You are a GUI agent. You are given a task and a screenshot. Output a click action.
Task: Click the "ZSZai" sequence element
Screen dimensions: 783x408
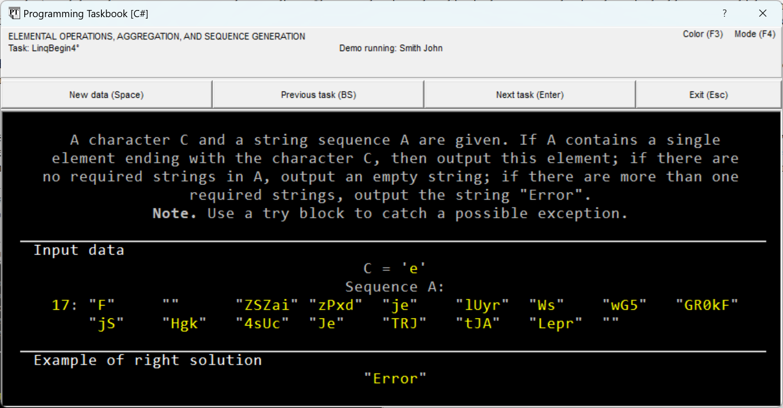click(x=267, y=305)
